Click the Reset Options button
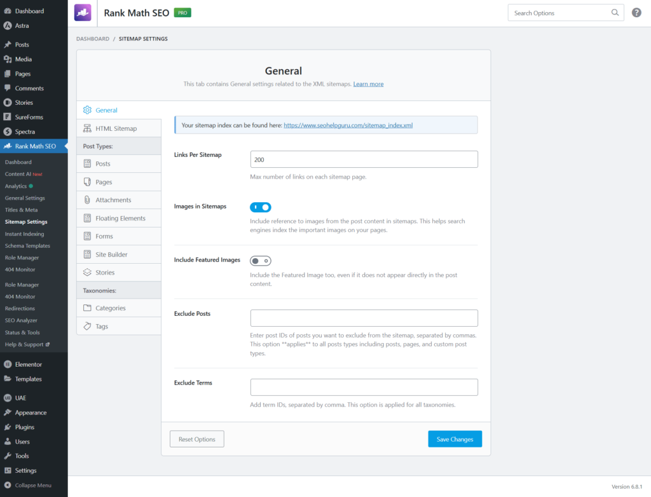651x497 pixels. pos(197,439)
